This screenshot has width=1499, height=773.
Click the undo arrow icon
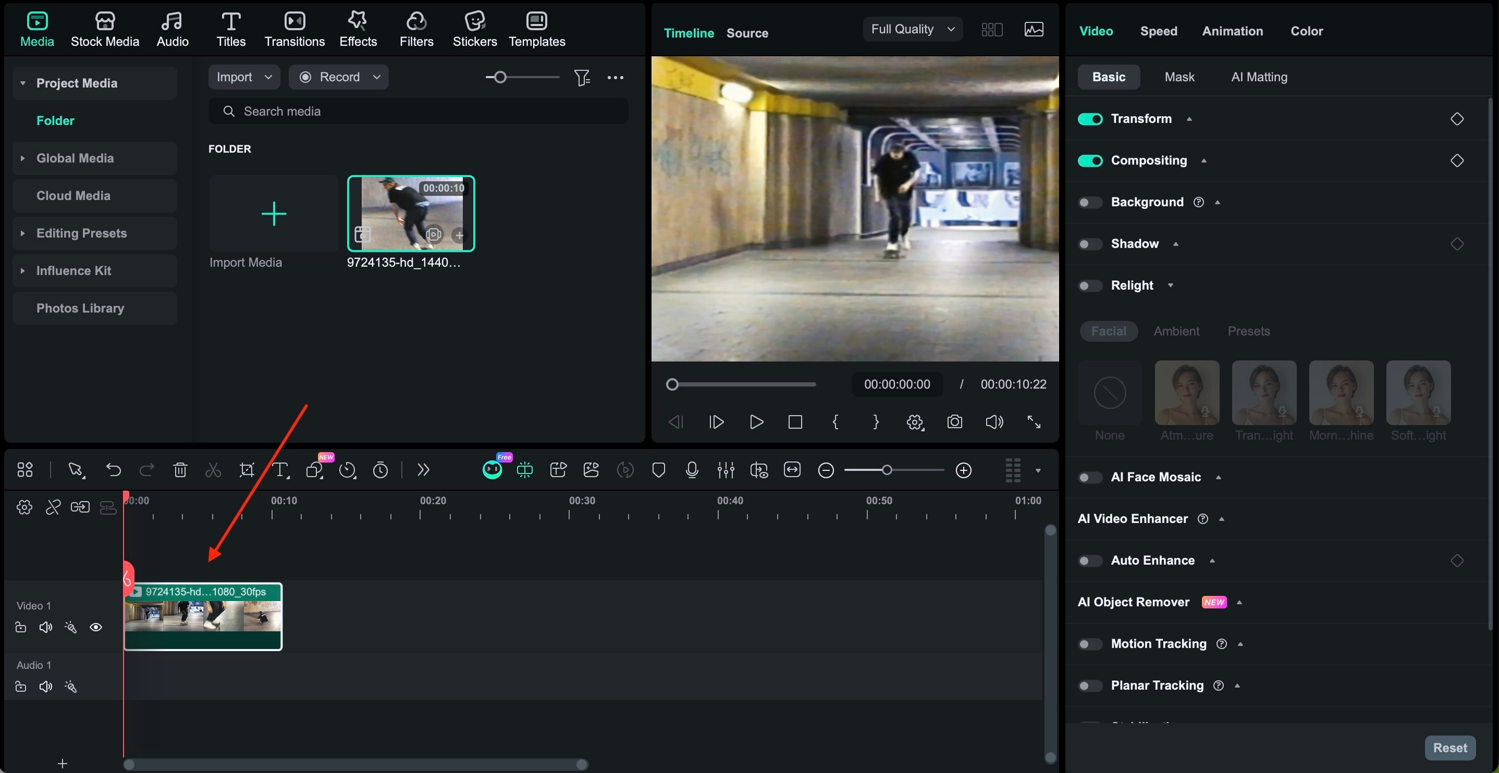(114, 470)
